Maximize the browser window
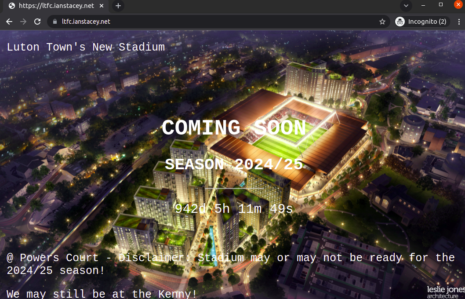Screen dimensions: 465x299 click(441, 5)
